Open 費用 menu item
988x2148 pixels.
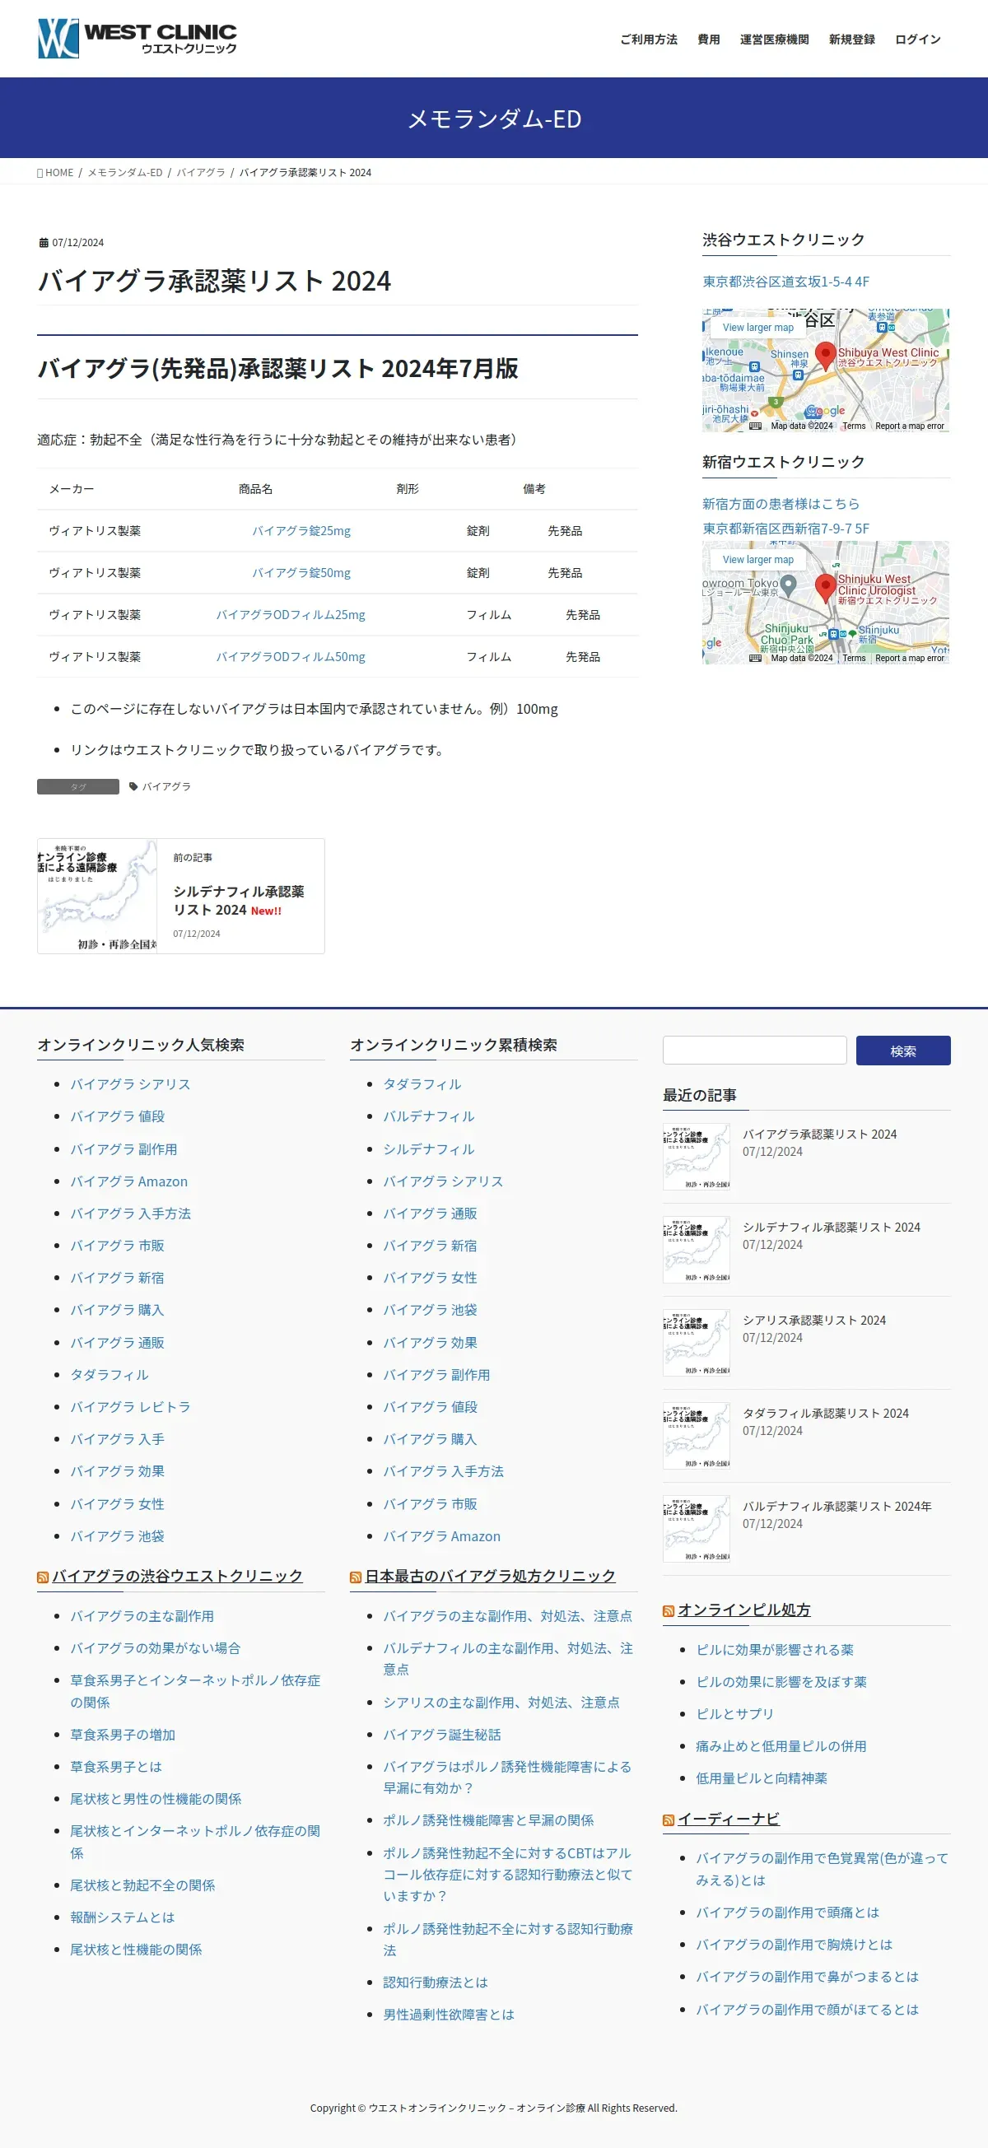tap(709, 40)
